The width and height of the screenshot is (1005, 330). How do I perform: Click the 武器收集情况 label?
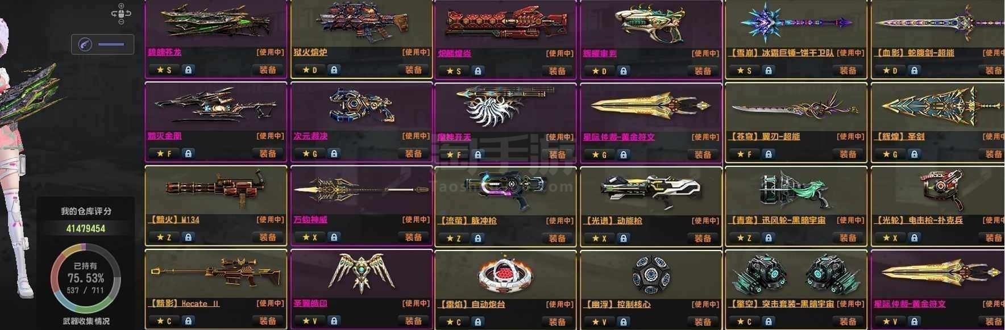tap(86, 321)
